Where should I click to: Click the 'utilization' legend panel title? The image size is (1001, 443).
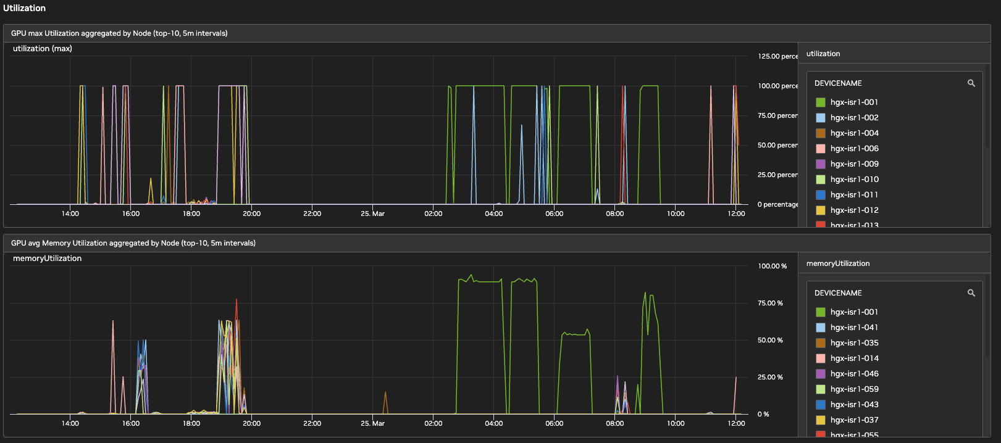(823, 54)
